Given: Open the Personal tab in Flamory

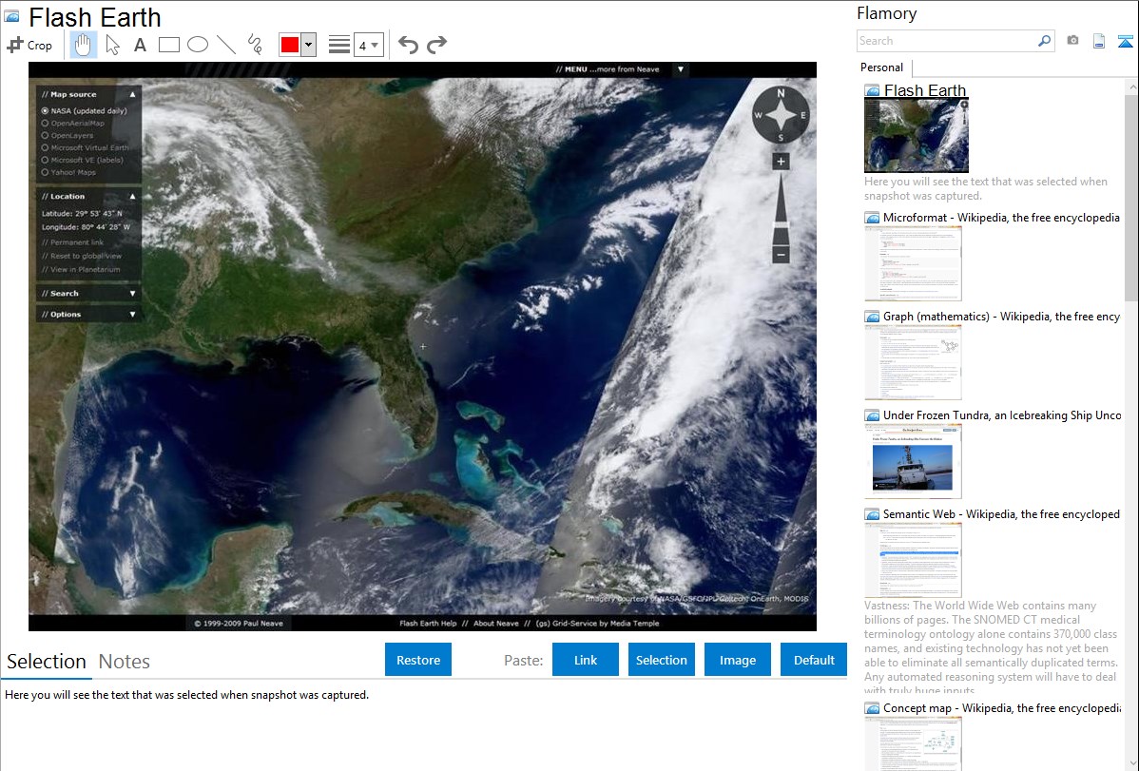Looking at the screenshot, I should point(882,67).
